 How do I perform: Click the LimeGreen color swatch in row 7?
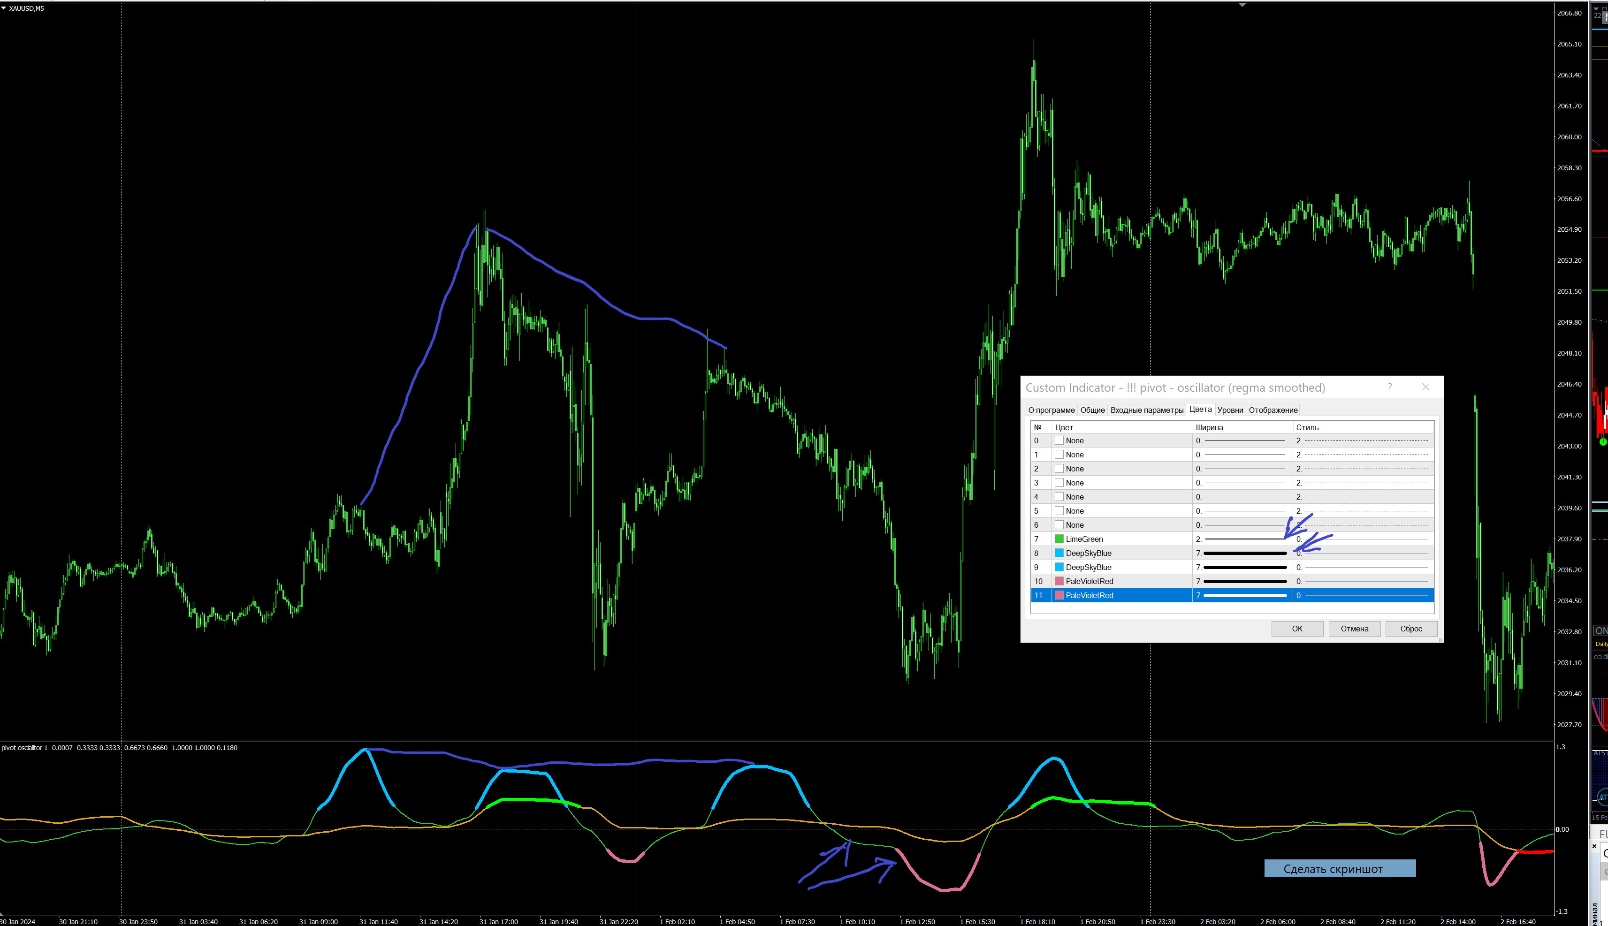pos(1059,539)
